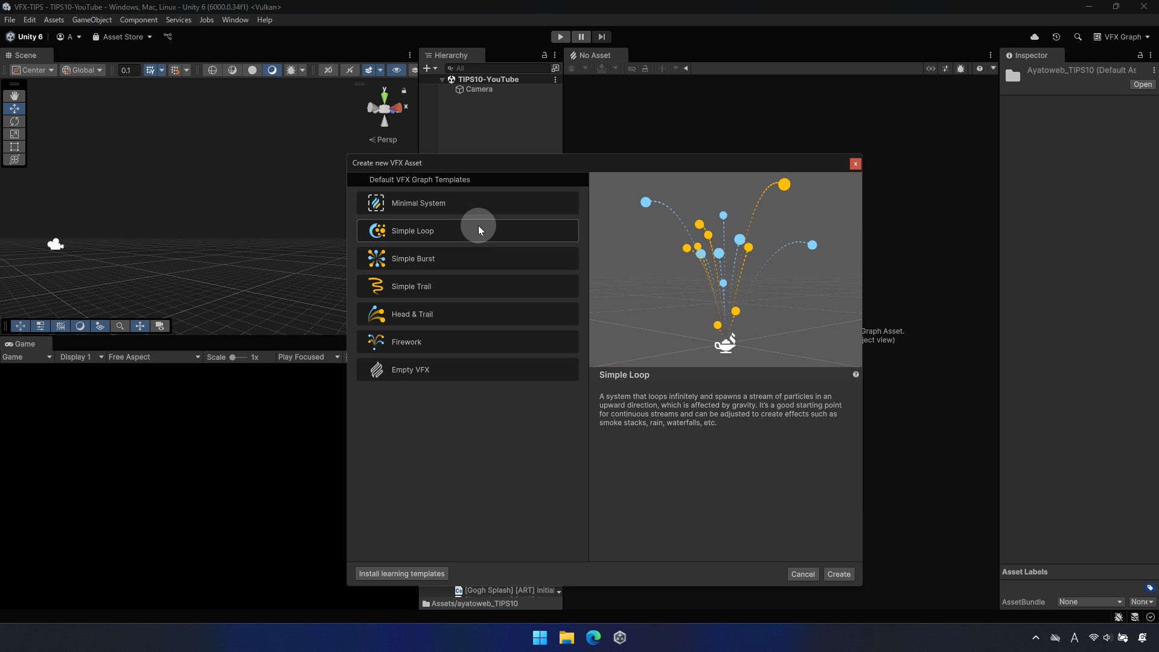Click the Undo History icon
This screenshot has height=652, width=1159.
(1056, 37)
